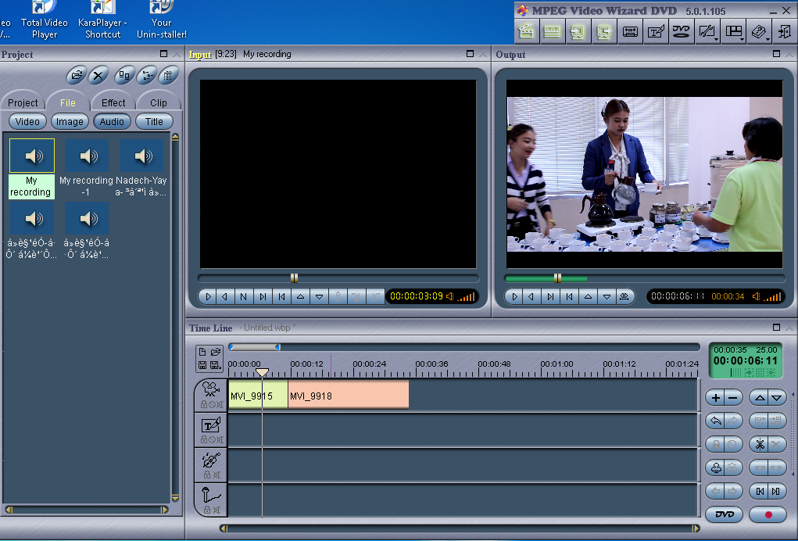Expand the wrench icon dropdown arrow
The width and height of the screenshot is (798, 541).
(x=715, y=39)
